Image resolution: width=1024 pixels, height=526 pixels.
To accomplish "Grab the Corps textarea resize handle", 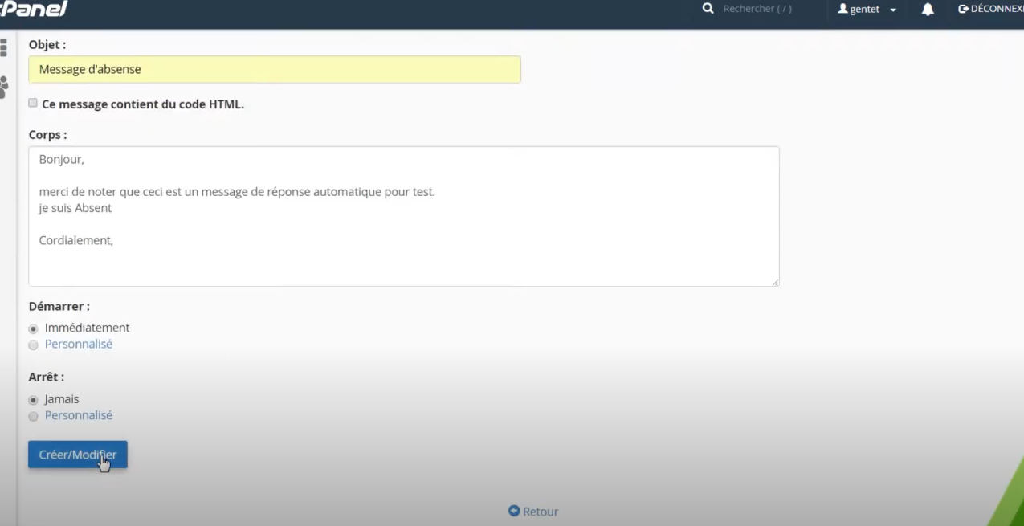I will coord(775,282).
